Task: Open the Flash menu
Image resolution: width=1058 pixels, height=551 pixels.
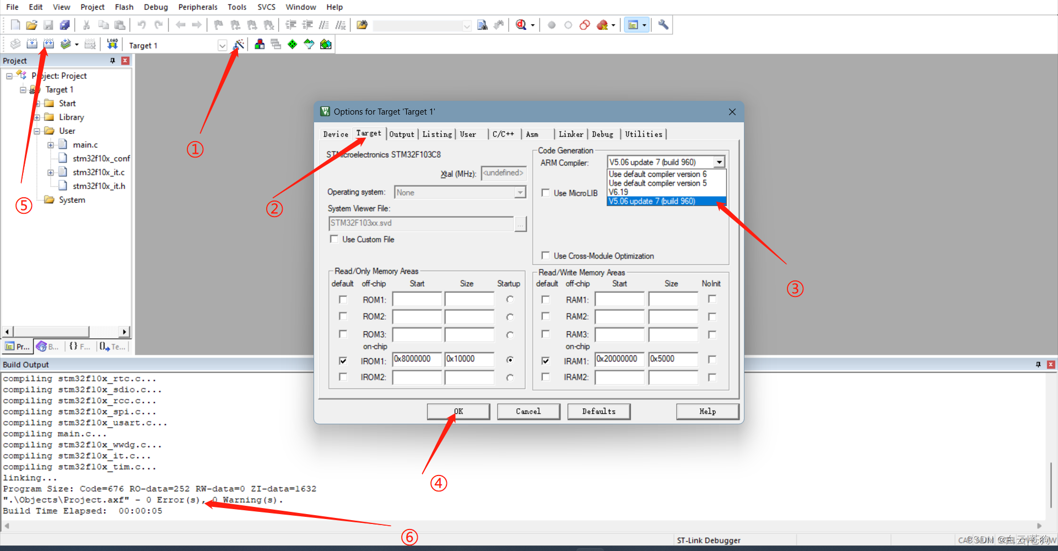Action: (124, 7)
